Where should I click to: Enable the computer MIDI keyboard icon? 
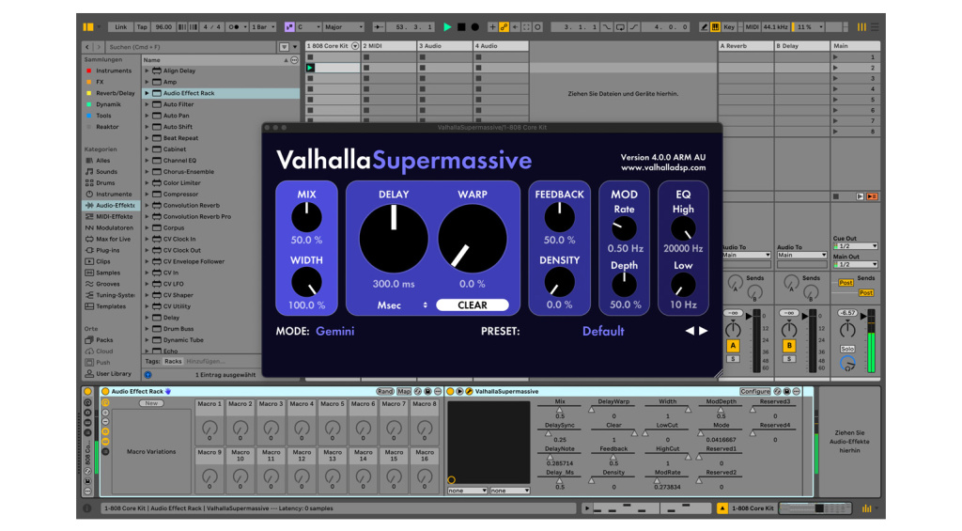(x=715, y=27)
